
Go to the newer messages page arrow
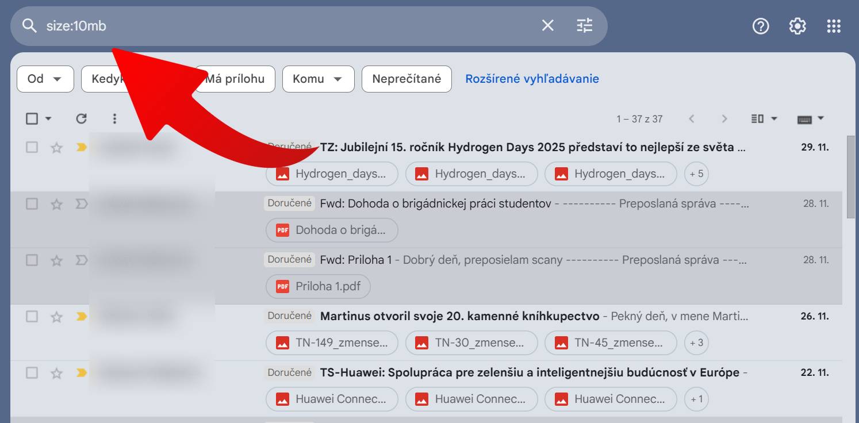(692, 118)
